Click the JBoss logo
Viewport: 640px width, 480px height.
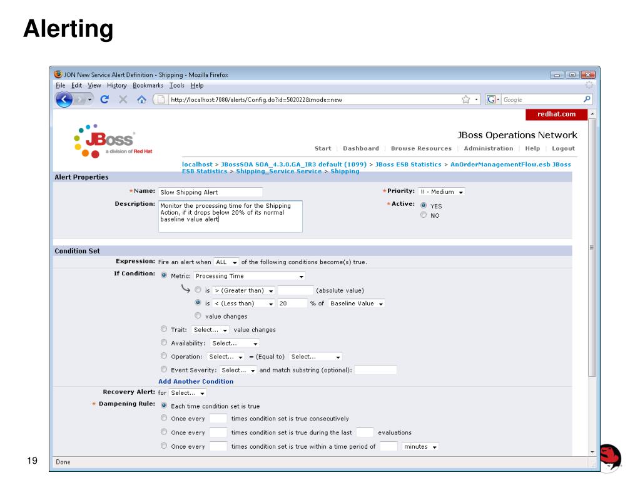tap(113, 141)
